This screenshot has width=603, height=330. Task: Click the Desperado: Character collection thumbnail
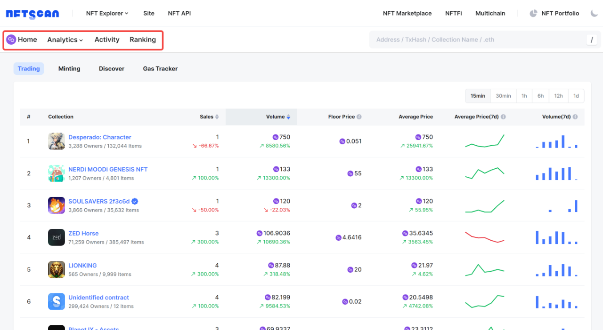pos(57,141)
